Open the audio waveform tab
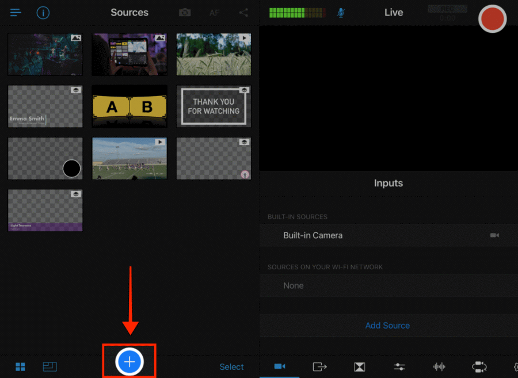Viewport: 518px width, 378px height. (439, 366)
